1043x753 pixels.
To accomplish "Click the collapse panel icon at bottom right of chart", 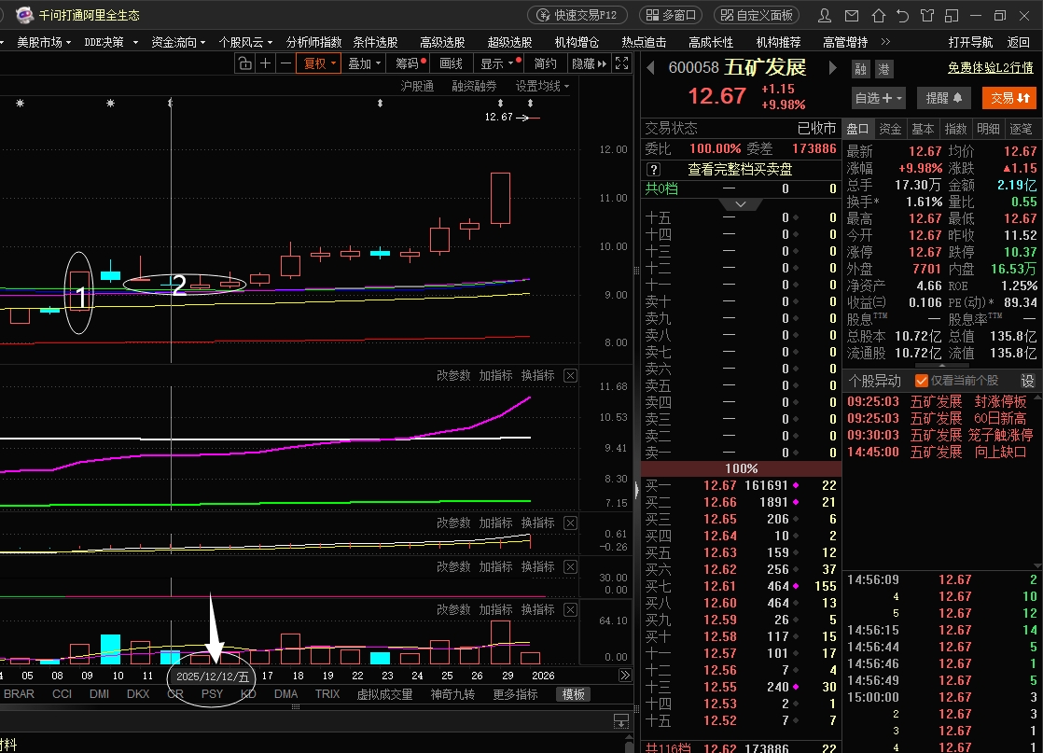I will point(620,721).
